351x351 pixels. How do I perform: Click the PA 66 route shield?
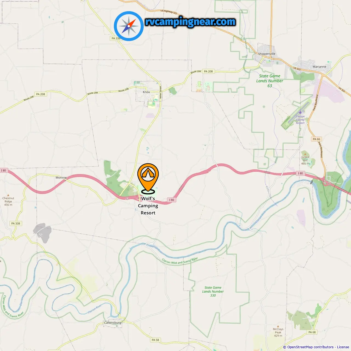(316, 139)
